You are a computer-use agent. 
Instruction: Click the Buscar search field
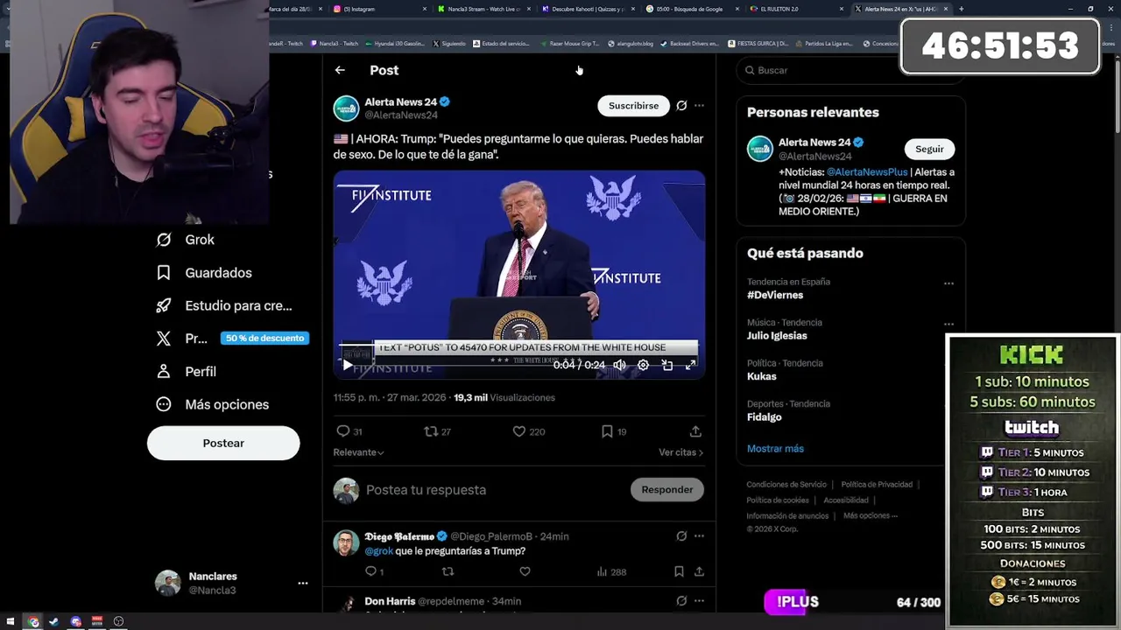[850, 70]
